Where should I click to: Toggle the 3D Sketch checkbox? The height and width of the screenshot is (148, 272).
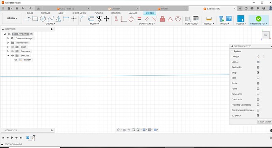point(258,115)
